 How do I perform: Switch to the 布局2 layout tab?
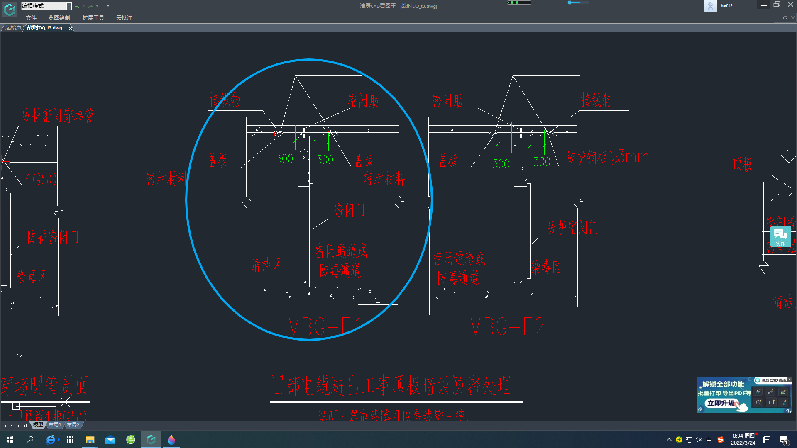point(73,425)
